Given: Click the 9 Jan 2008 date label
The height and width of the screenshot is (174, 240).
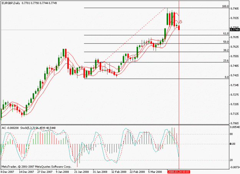Looking at the screenshot, I should 62,172.
